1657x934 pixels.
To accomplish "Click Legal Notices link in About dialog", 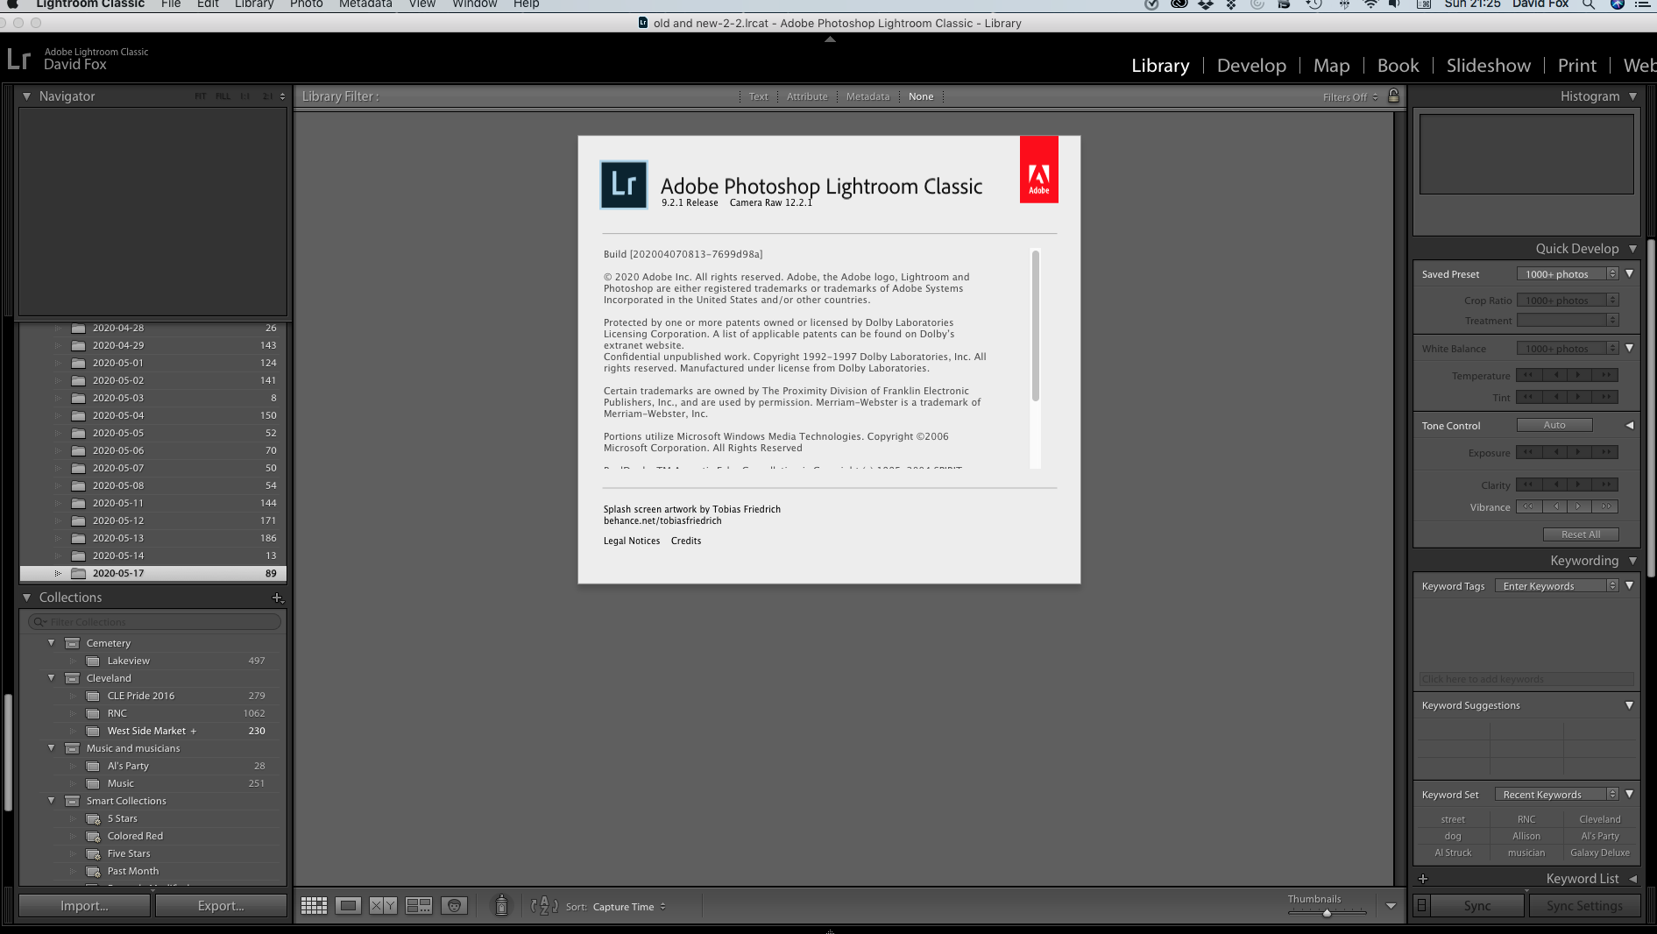I will pyautogui.click(x=632, y=541).
